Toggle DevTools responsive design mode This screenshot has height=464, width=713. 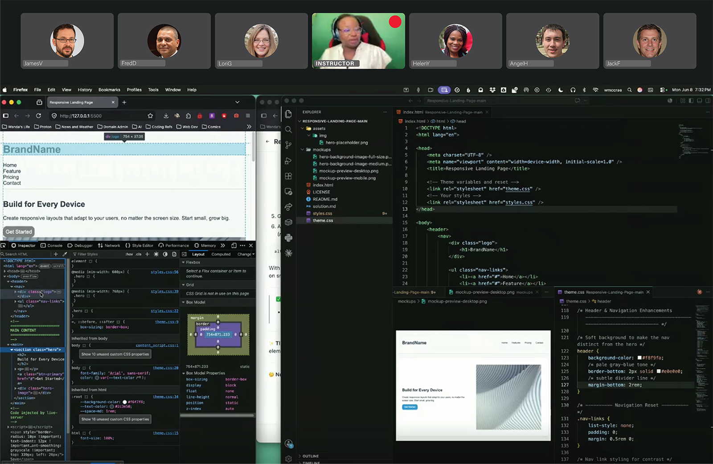(x=234, y=246)
